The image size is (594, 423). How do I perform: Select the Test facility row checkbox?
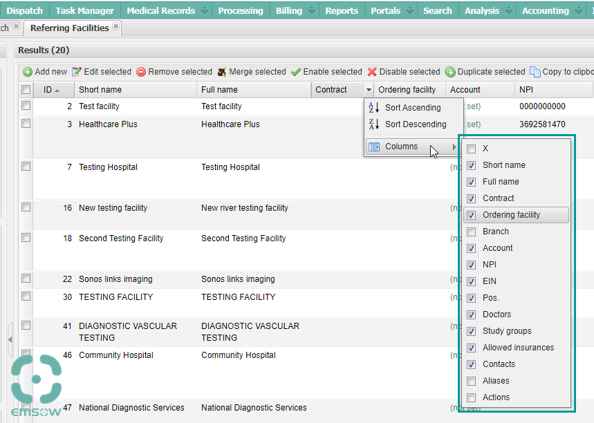tap(26, 106)
